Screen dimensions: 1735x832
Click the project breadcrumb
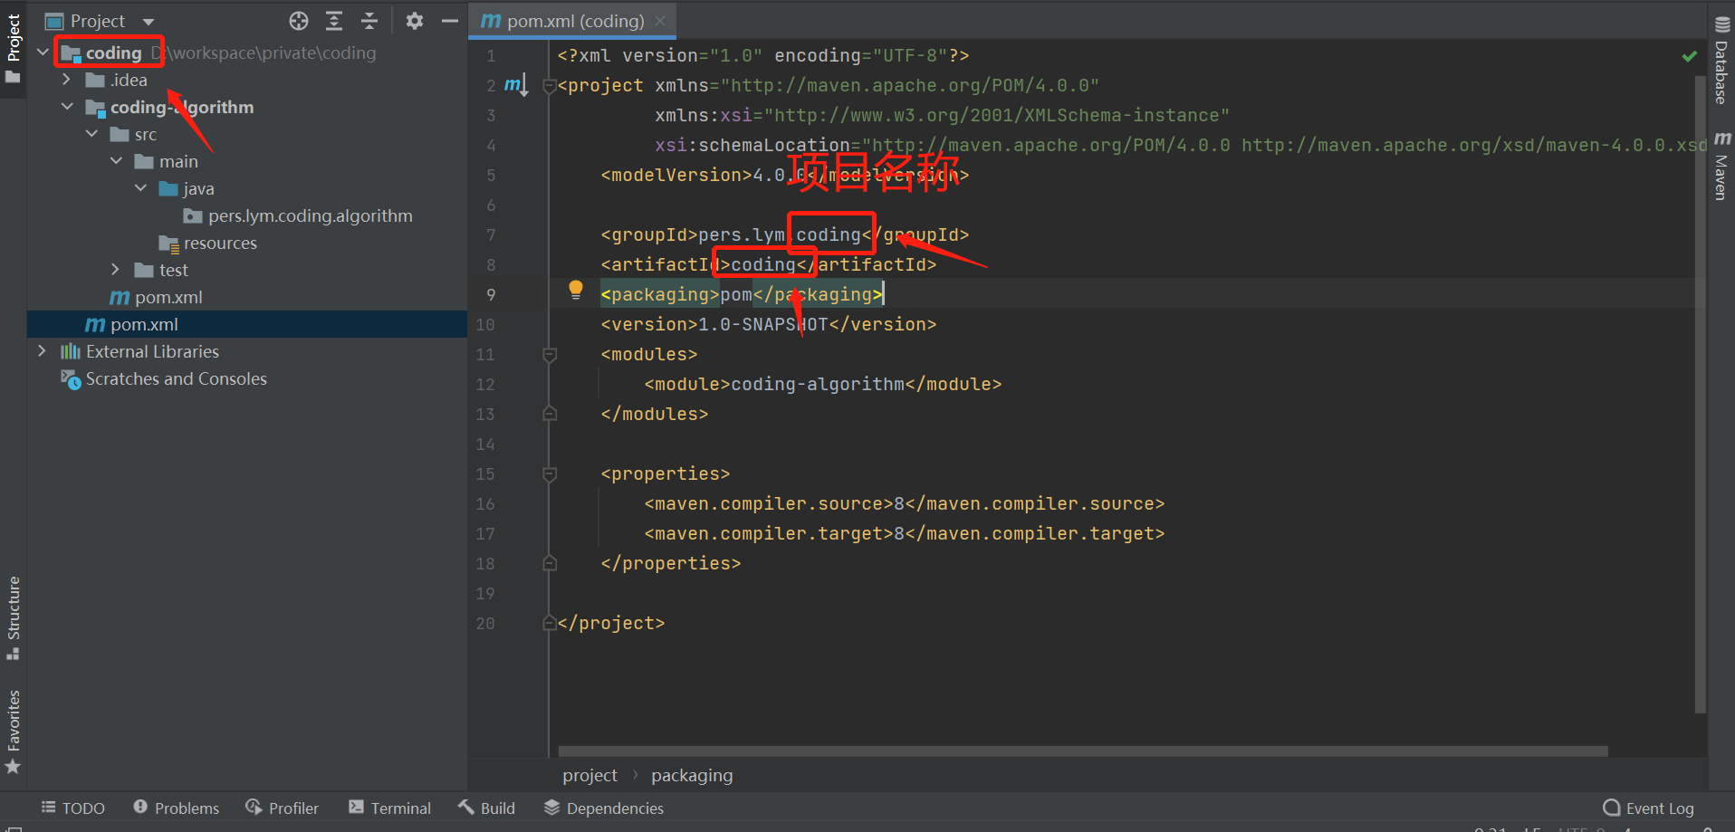[590, 775]
